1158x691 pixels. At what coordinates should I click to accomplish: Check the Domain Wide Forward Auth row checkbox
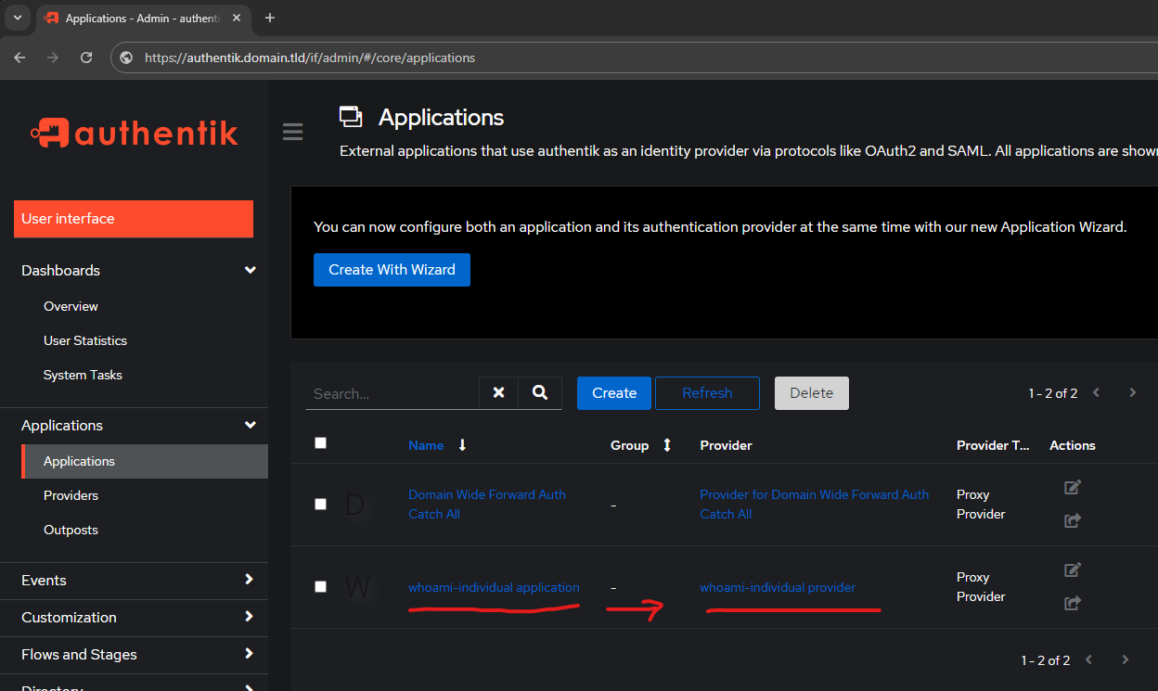(321, 504)
